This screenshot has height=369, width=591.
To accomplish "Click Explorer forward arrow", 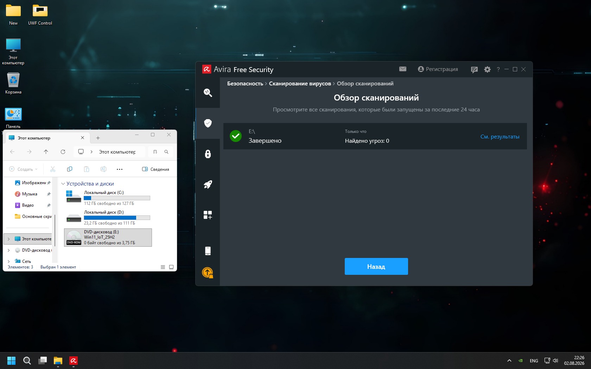I will click(29, 152).
